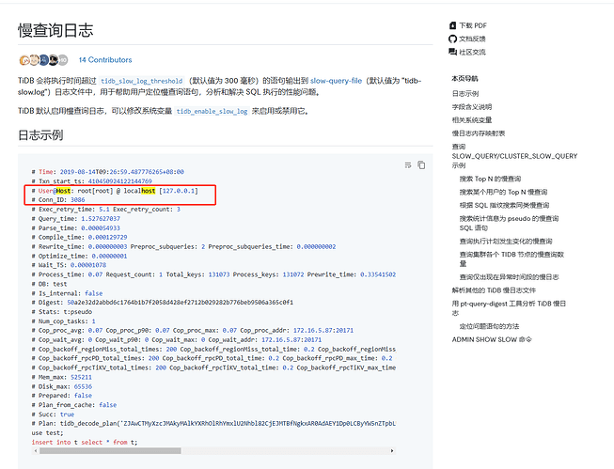
Task: Go to 搜索 Top N 的慢查询 section
Action: click(x=490, y=179)
